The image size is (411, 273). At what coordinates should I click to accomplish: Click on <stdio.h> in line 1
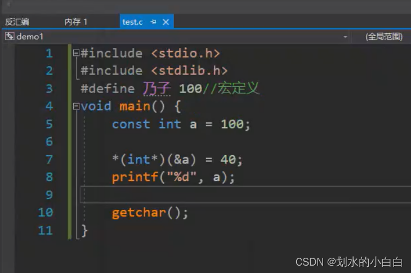click(185, 53)
